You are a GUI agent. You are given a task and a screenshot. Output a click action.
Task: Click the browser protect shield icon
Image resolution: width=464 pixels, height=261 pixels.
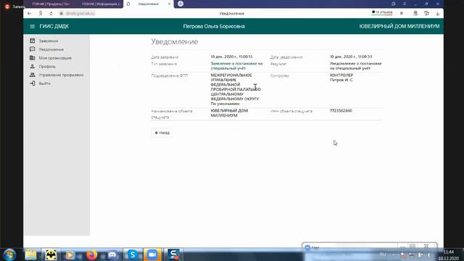[426, 13]
